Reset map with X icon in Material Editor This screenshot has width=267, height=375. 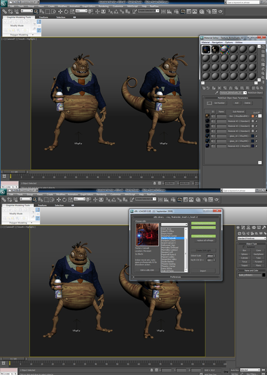point(219,88)
